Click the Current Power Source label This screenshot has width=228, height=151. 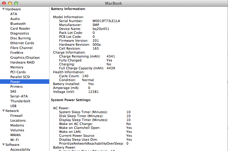tap(77, 136)
